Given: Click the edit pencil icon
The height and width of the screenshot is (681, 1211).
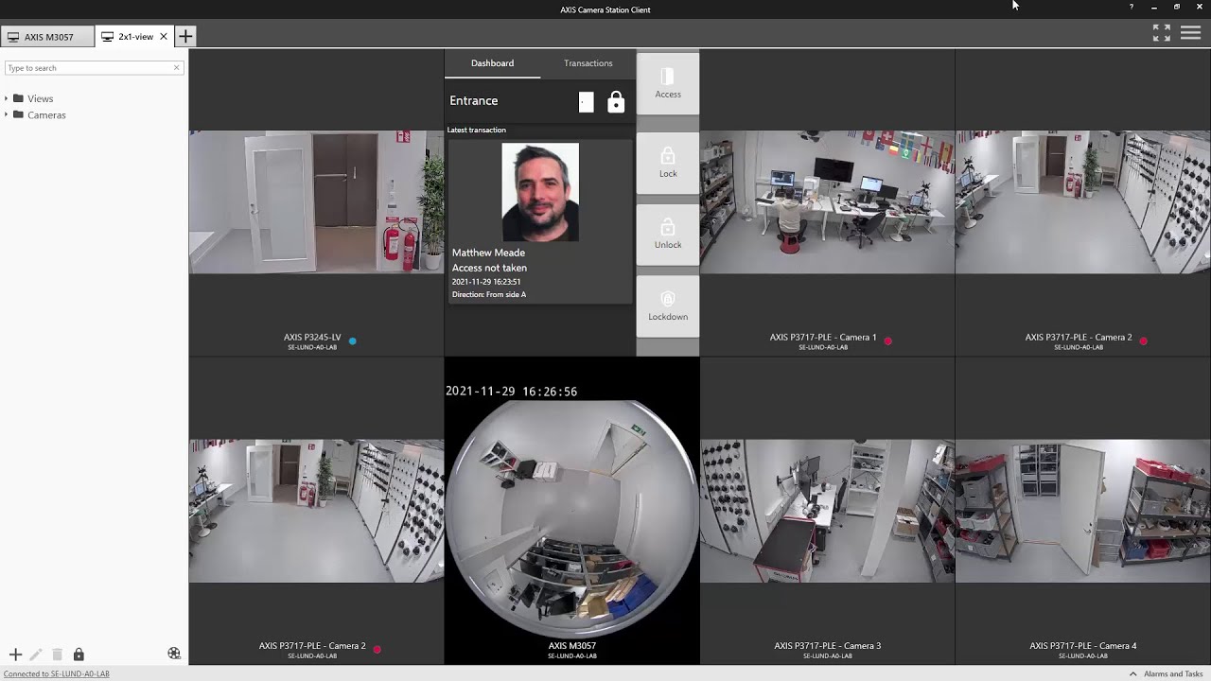Looking at the screenshot, I should tap(36, 655).
